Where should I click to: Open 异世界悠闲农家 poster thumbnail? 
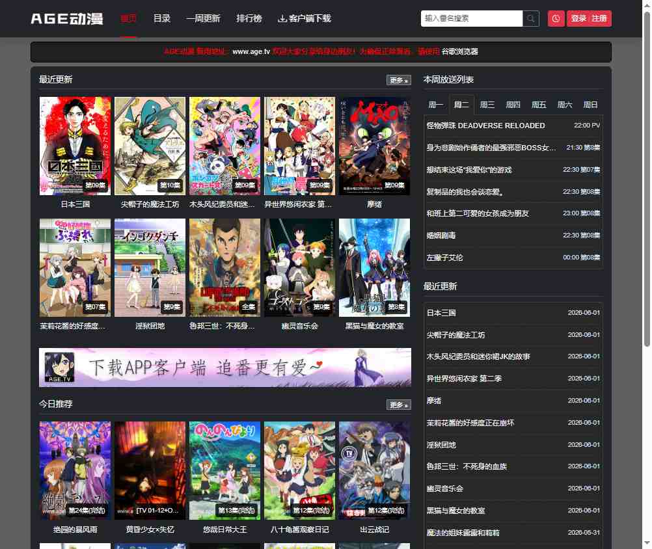pyautogui.click(x=300, y=146)
